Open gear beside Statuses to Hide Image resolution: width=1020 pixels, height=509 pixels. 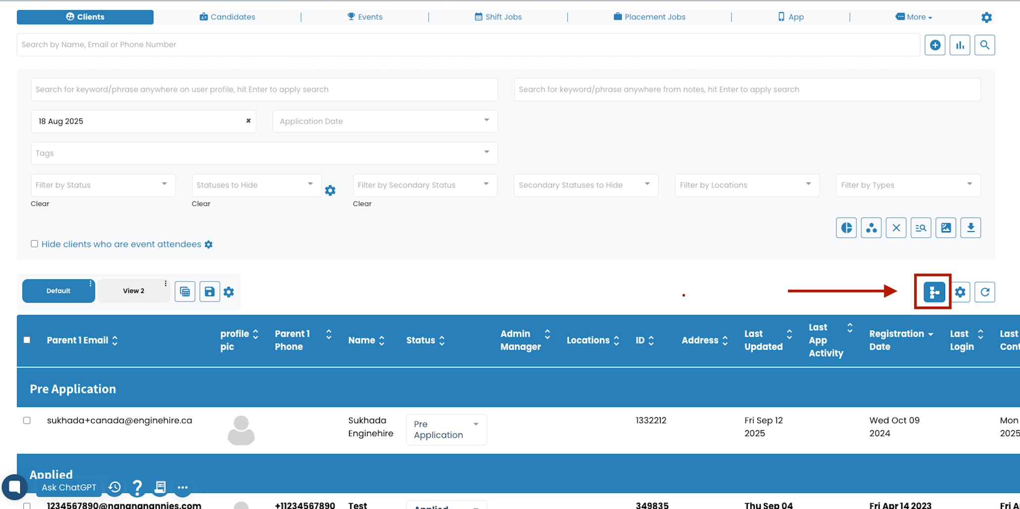tap(330, 190)
